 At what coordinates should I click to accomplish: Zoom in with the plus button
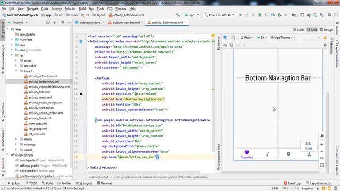(322, 144)
